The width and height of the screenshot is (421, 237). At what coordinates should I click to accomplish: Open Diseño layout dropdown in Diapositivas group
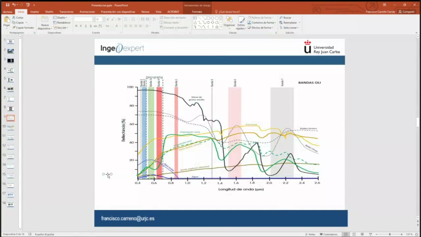[60, 17]
